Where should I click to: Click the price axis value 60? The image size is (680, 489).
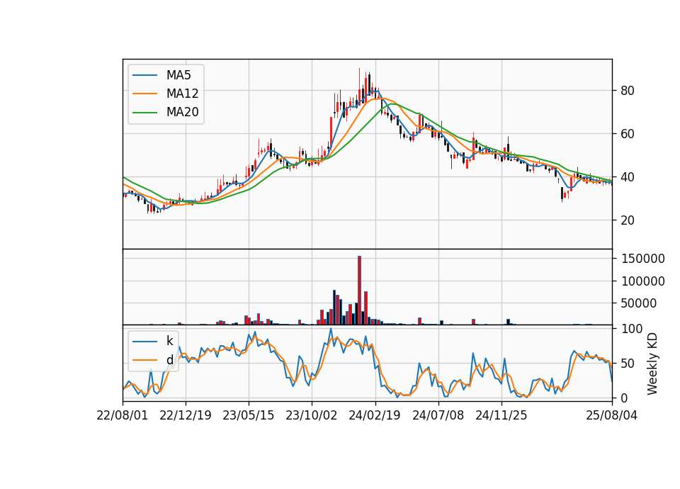(x=628, y=134)
